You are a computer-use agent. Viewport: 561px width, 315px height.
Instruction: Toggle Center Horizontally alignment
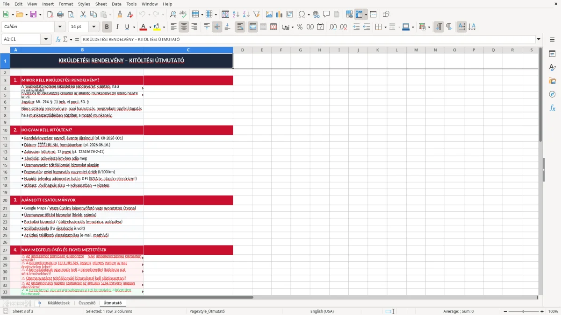(x=184, y=27)
